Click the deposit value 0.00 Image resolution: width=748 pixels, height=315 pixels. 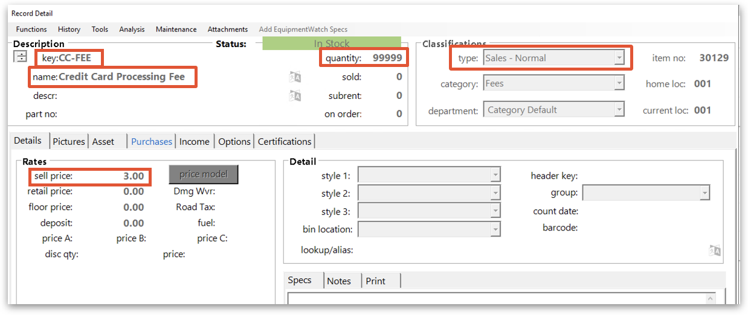pyautogui.click(x=134, y=223)
